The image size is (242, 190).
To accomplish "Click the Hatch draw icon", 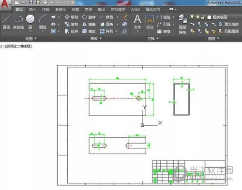I will [53, 31].
